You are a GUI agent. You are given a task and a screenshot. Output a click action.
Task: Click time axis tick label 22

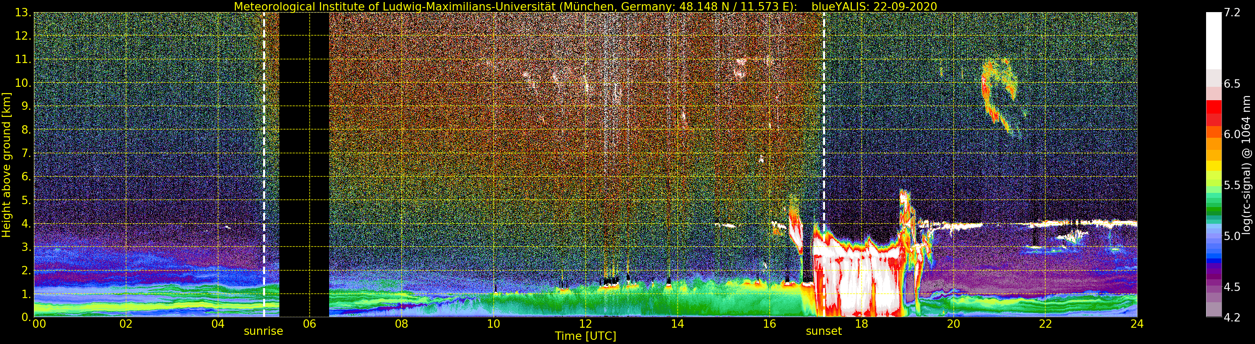pos(1045,324)
